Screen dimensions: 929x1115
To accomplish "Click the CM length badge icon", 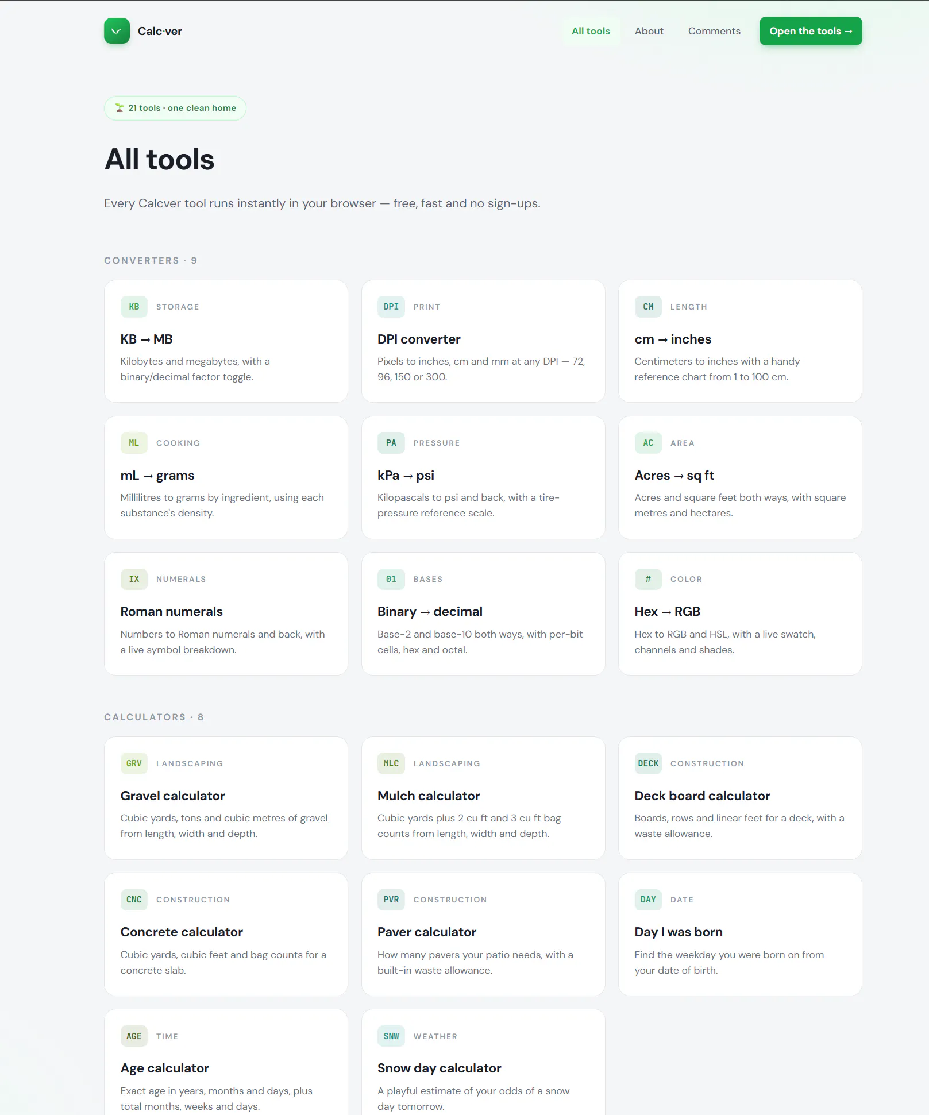I will 648,307.
